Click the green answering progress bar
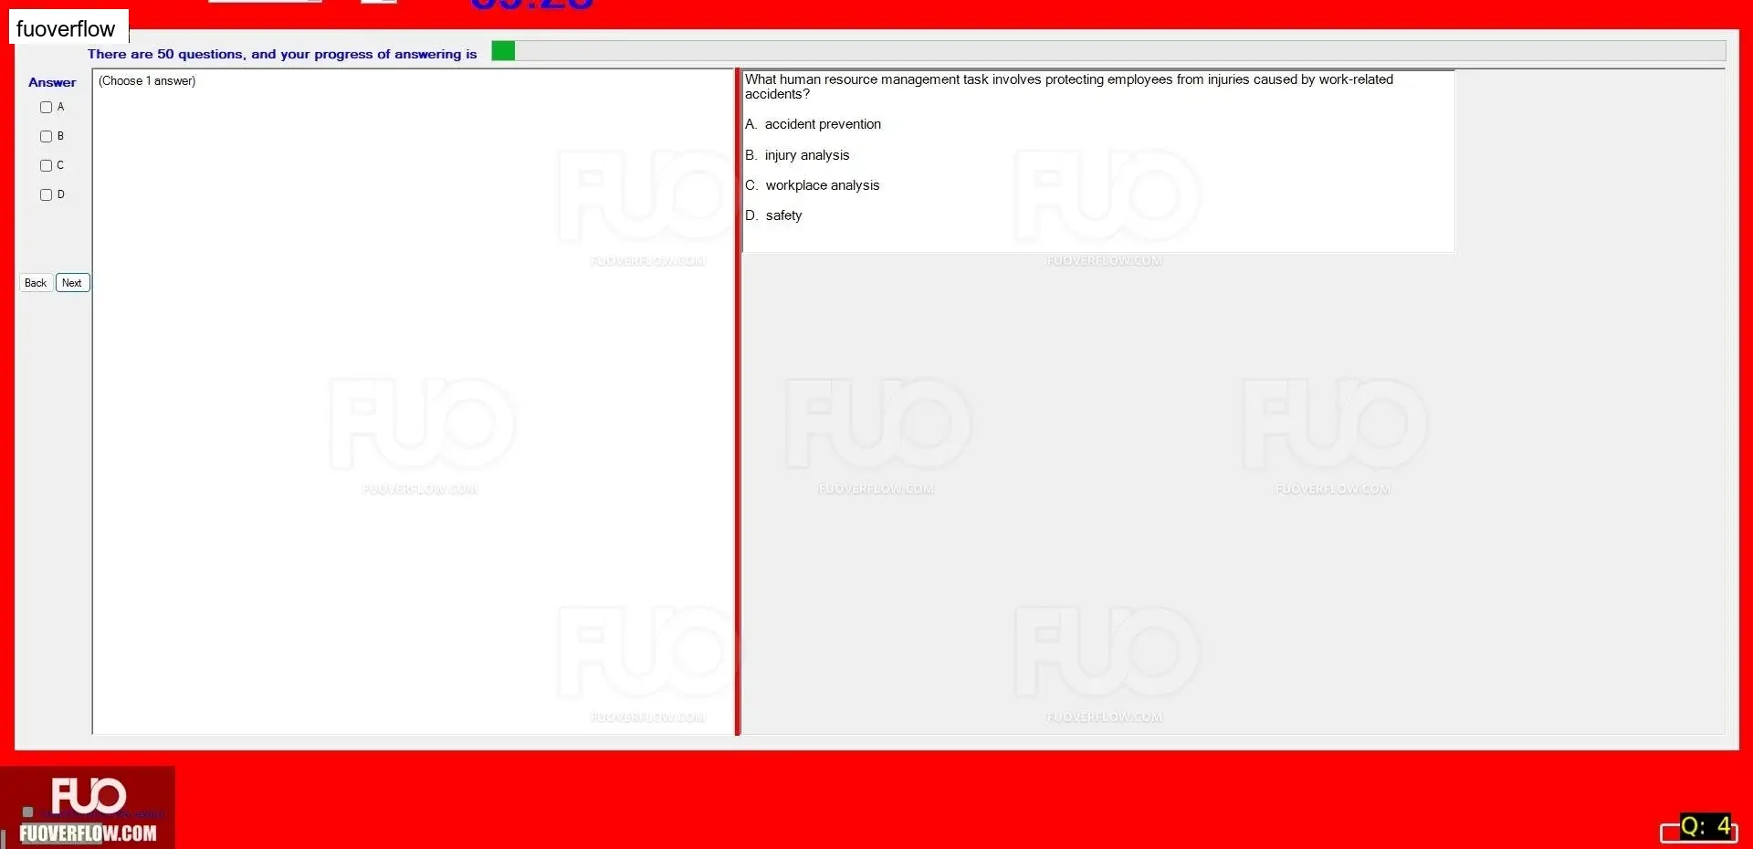This screenshot has height=849, width=1753. tap(1108, 51)
